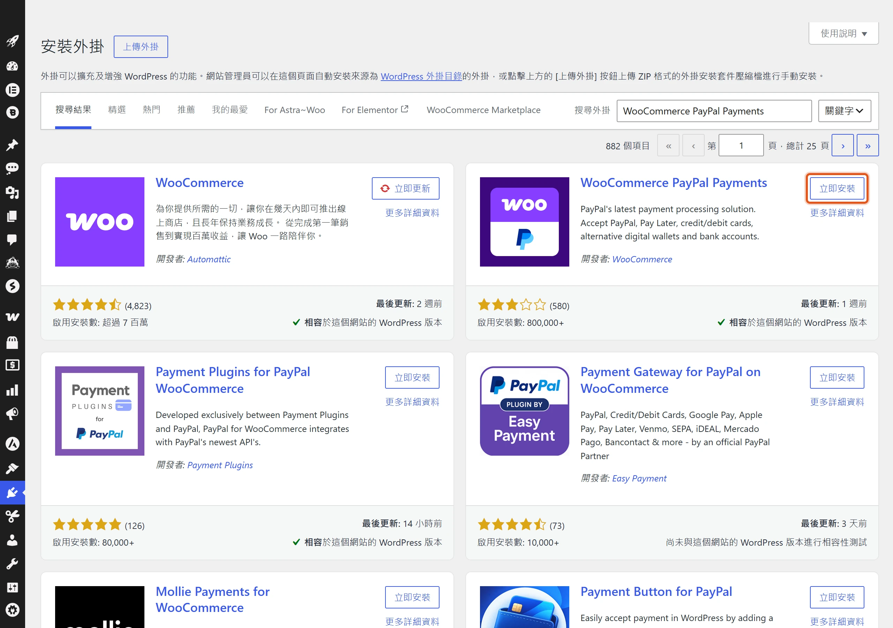Switch to the 推薦 tab
Image resolution: width=893 pixels, height=628 pixels.
186,110
